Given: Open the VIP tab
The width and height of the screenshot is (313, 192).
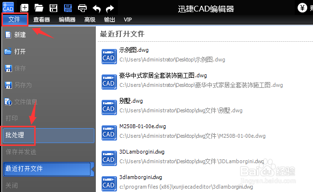Looking at the screenshot, I should click(128, 20).
